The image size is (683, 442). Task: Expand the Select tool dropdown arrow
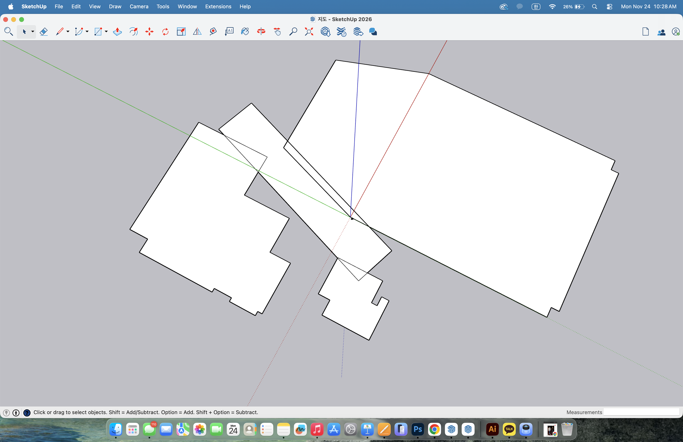33,32
